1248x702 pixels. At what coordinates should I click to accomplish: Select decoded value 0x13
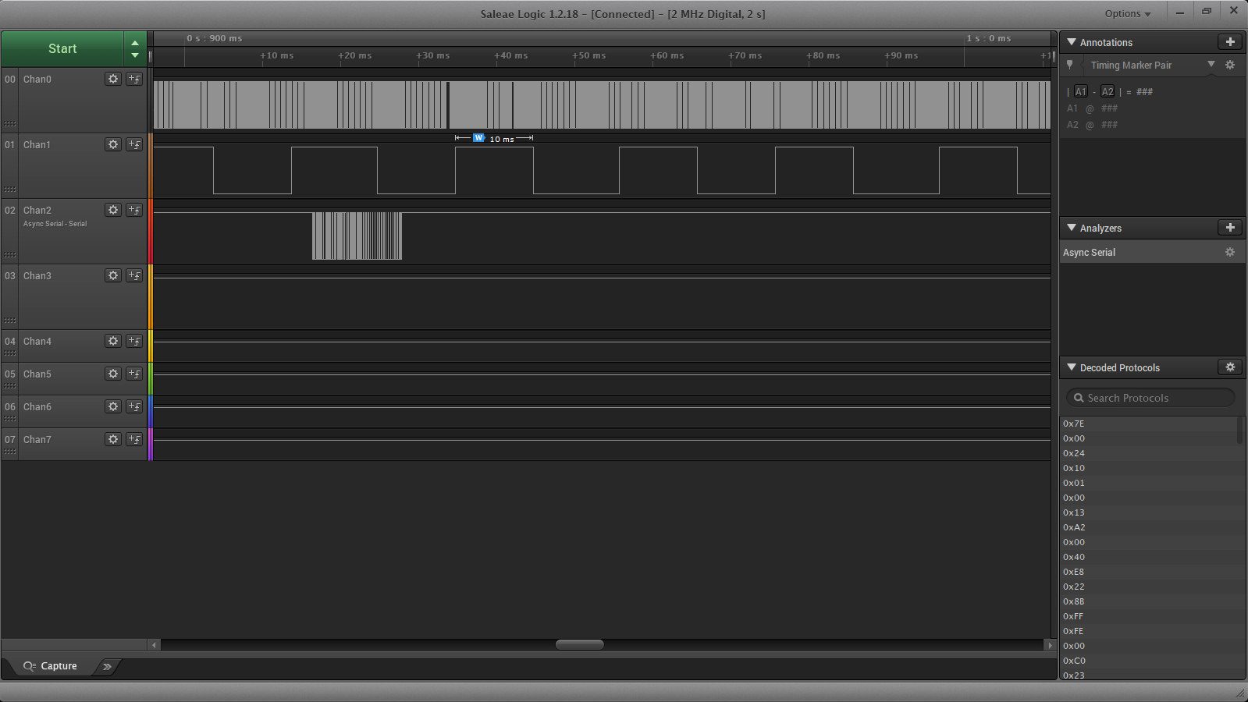coord(1073,512)
